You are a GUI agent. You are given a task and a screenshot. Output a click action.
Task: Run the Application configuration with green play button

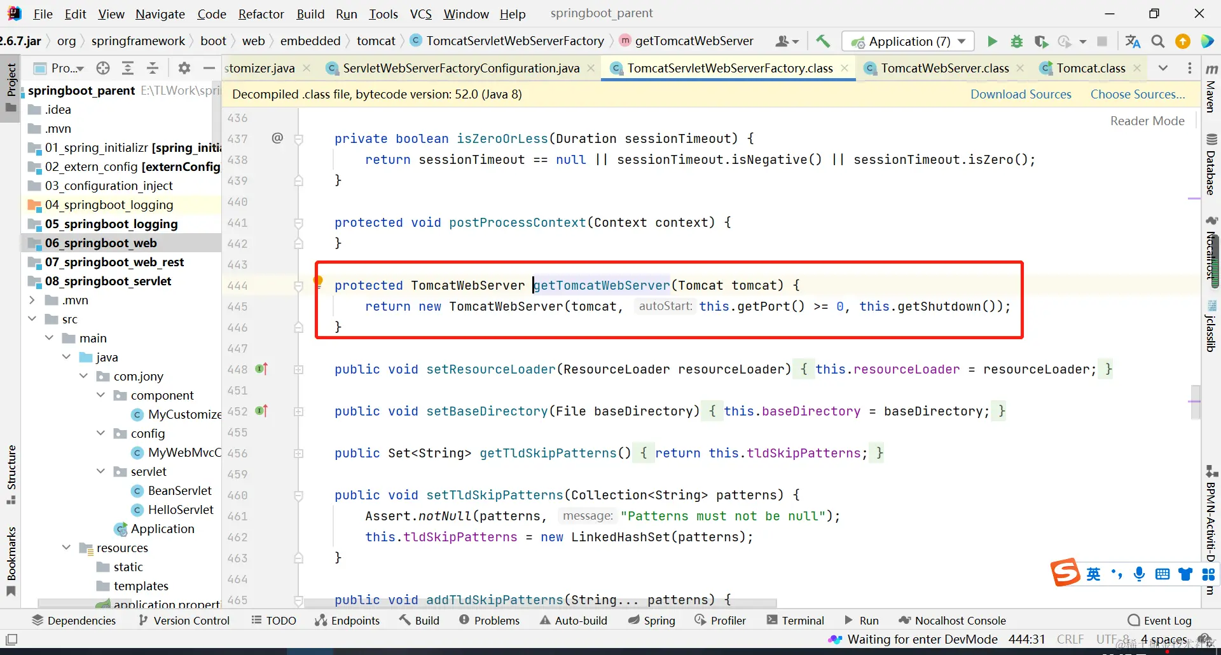992,41
